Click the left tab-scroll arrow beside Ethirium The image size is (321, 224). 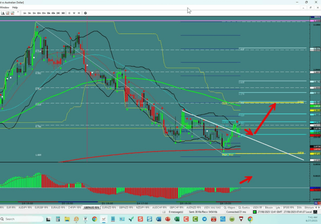316,207
